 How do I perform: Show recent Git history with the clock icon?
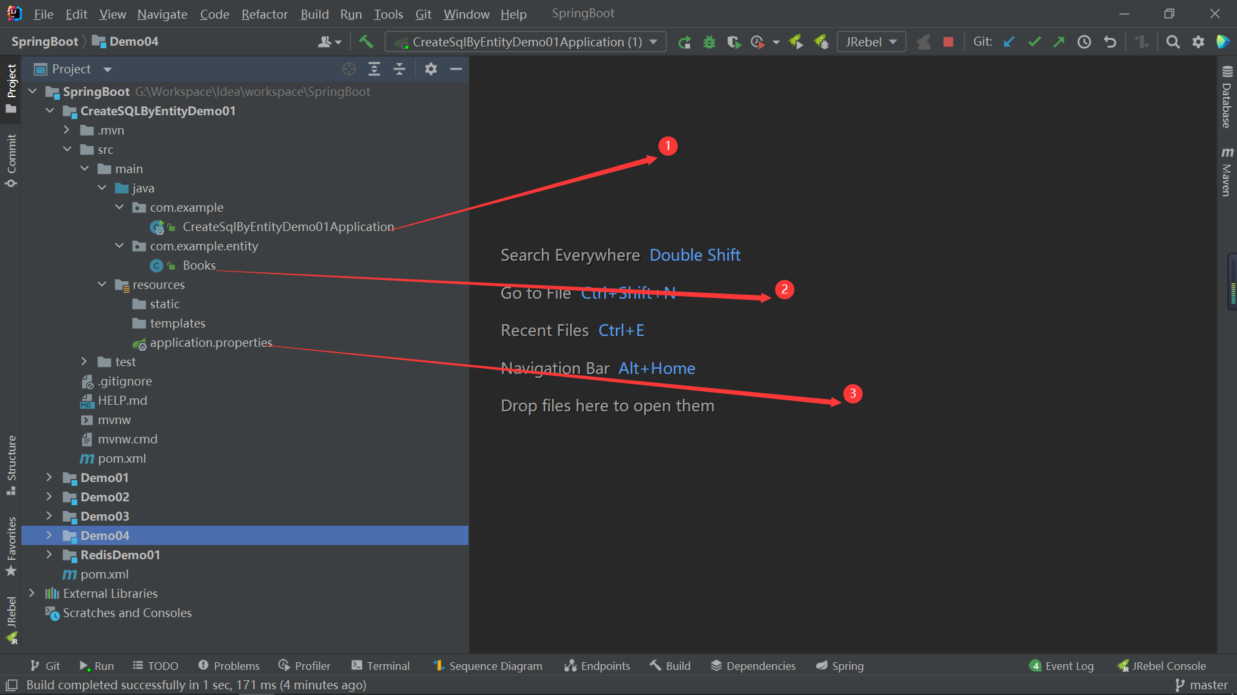(x=1084, y=41)
